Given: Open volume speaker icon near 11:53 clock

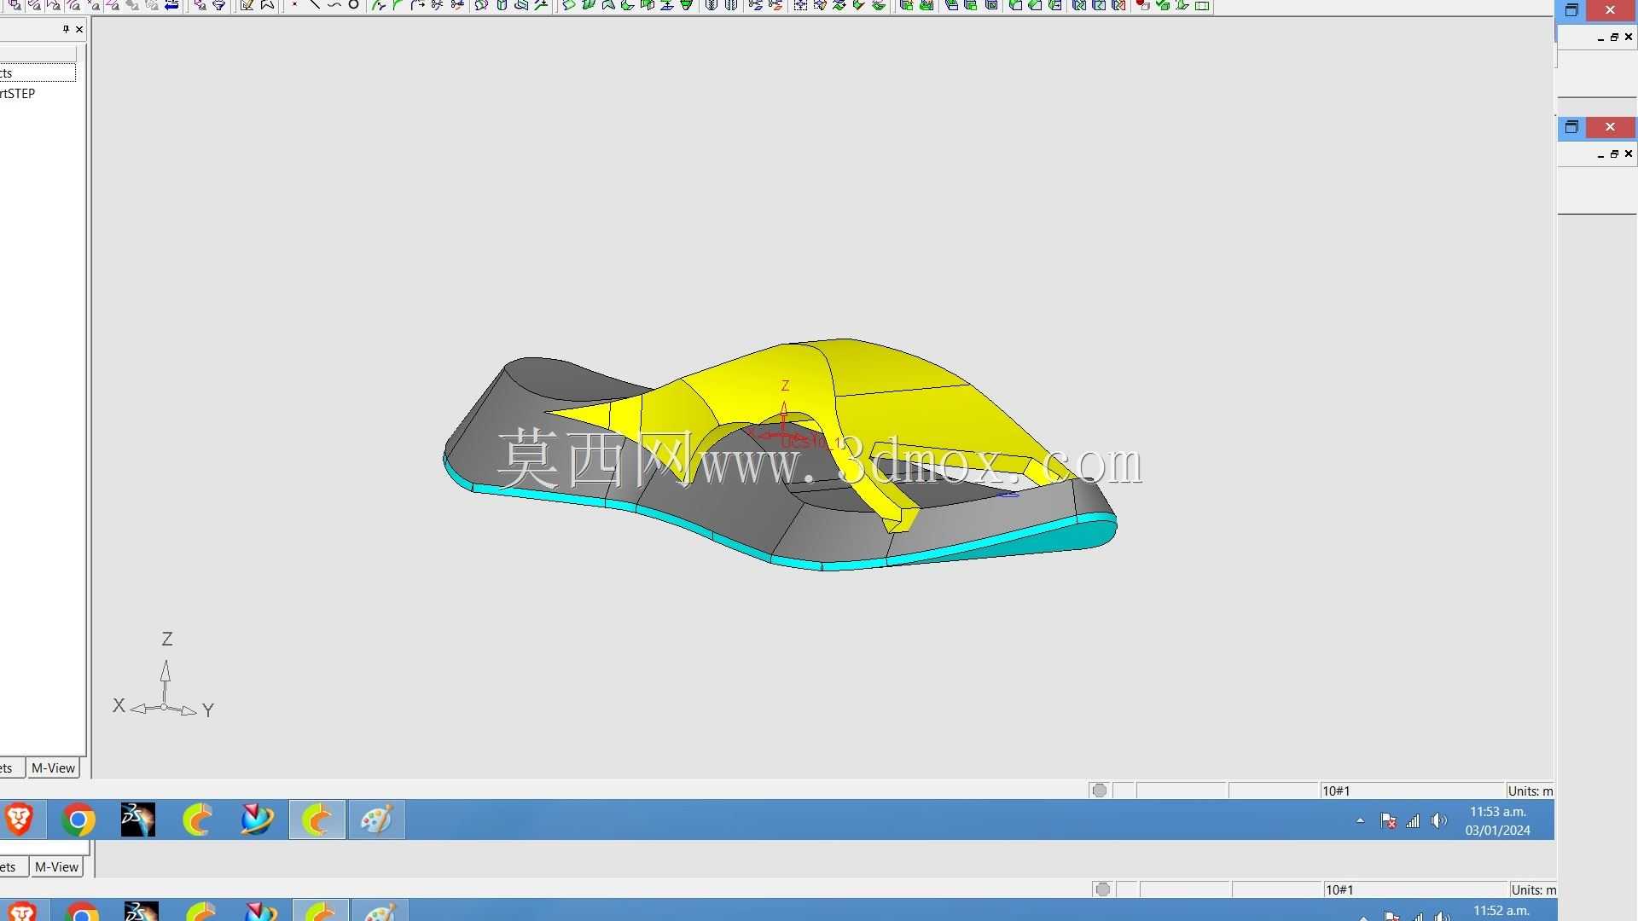Looking at the screenshot, I should click(x=1439, y=821).
